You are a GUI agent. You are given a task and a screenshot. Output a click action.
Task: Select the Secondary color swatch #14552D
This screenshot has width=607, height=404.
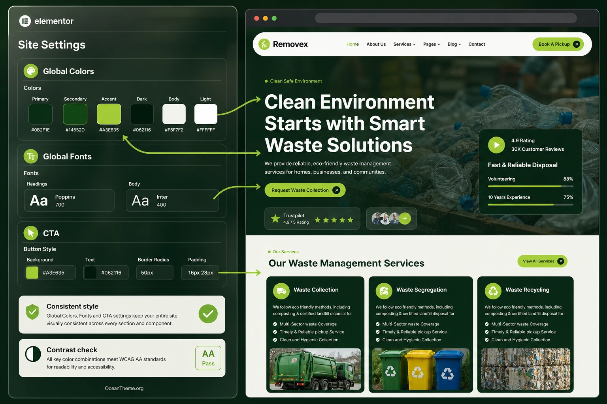pos(75,114)
